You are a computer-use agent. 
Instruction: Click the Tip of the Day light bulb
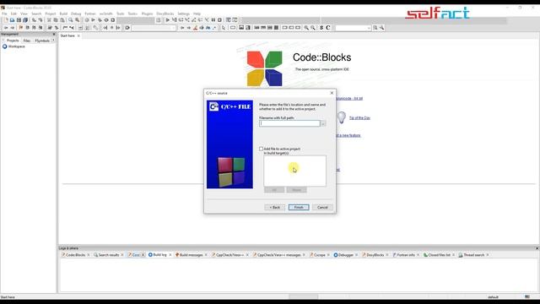[x=341, y=117]
